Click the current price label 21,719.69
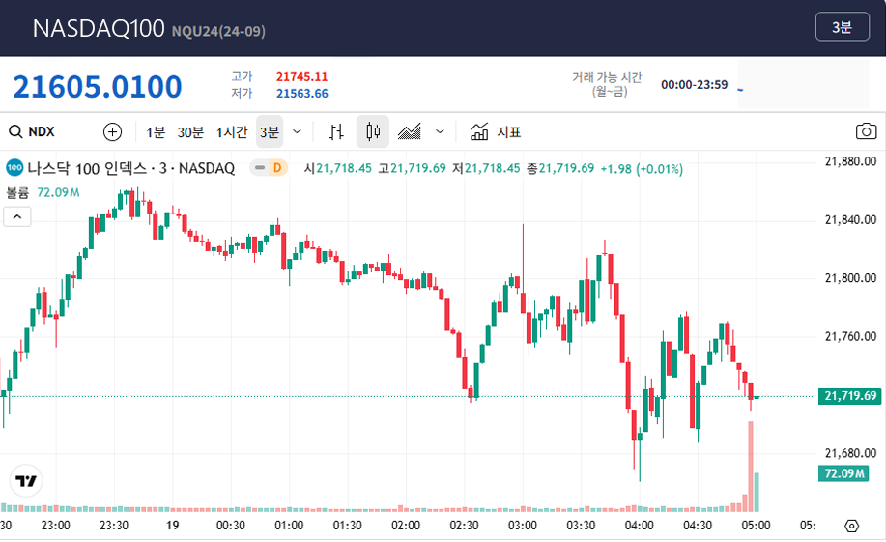Image resolution: width=886 pixels, height=542 pixels. coord(850,396)
